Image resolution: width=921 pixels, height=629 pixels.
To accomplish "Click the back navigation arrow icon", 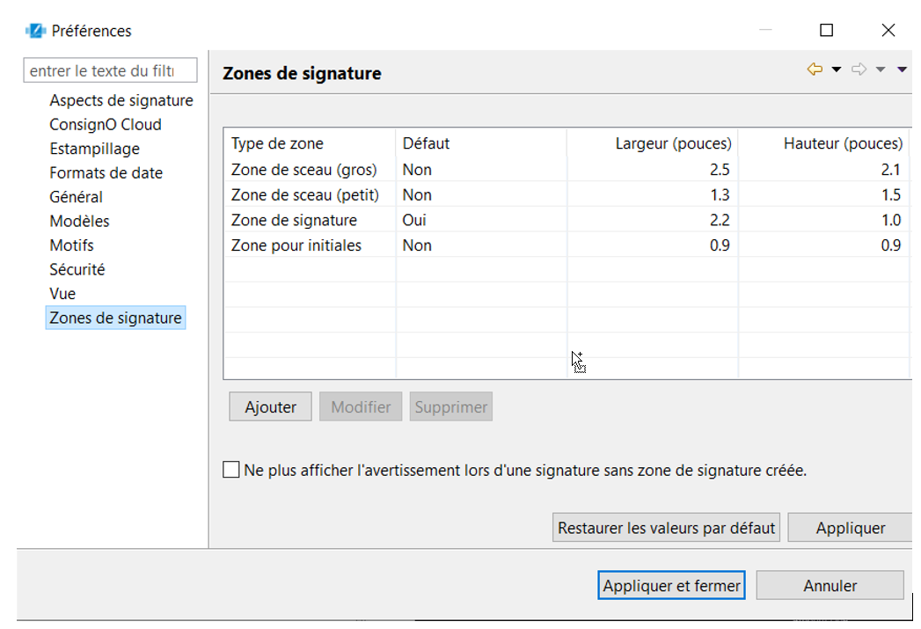I will click(815, 68).
